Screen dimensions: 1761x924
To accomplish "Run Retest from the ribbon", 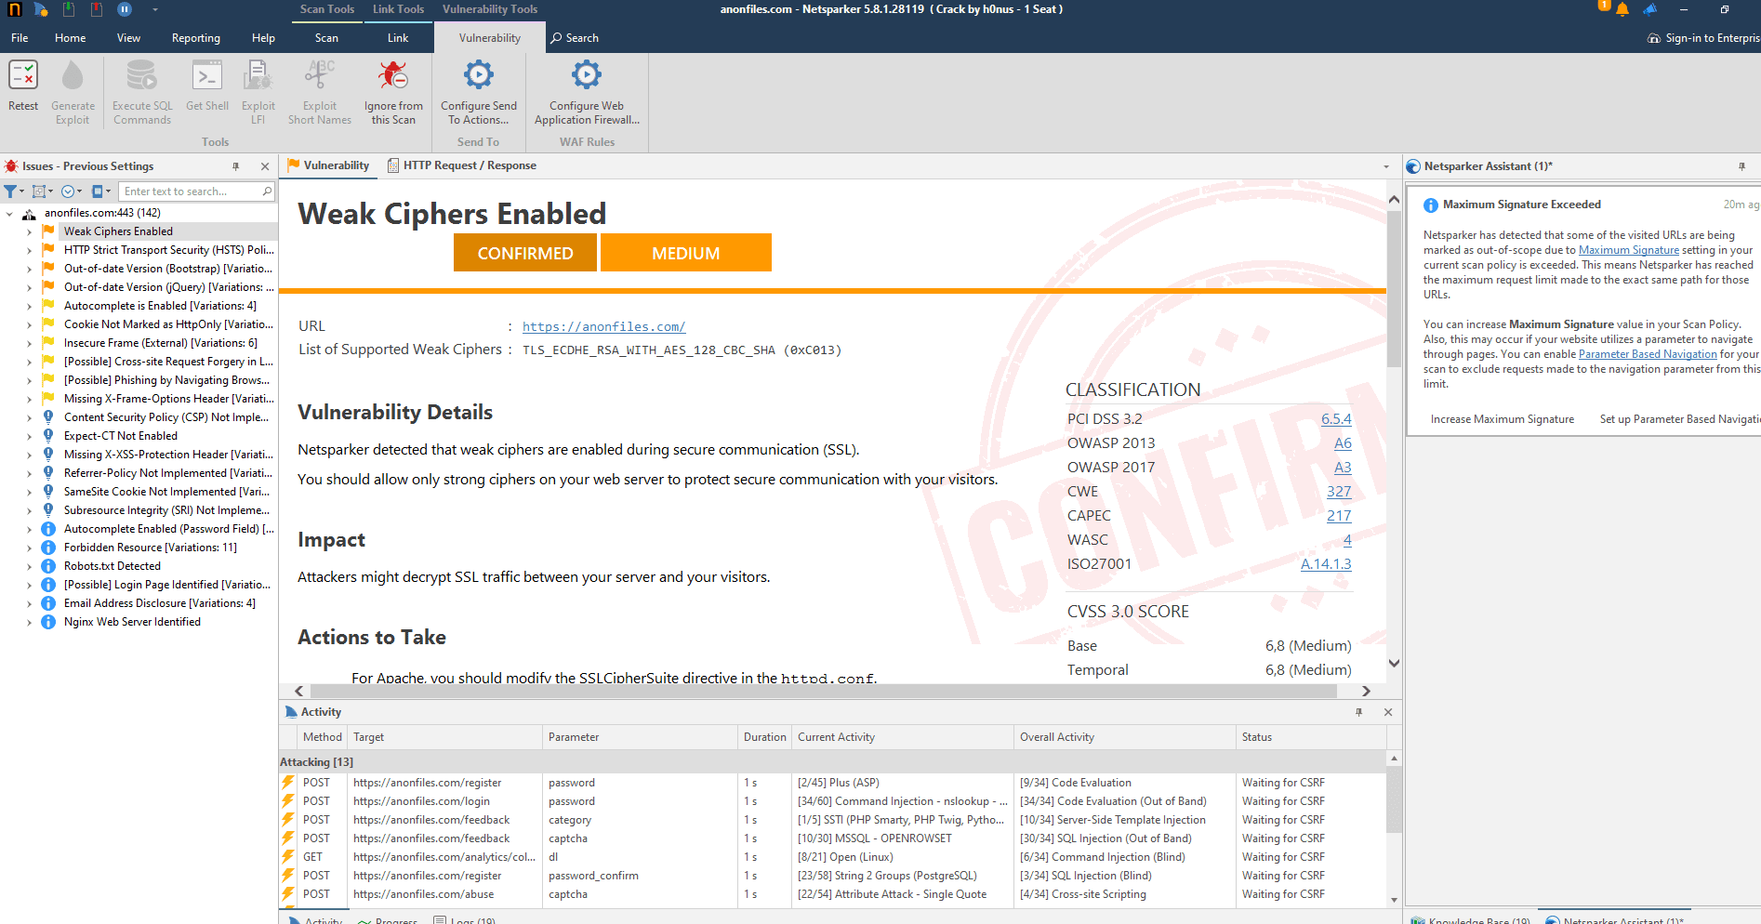I will [23, 86].
